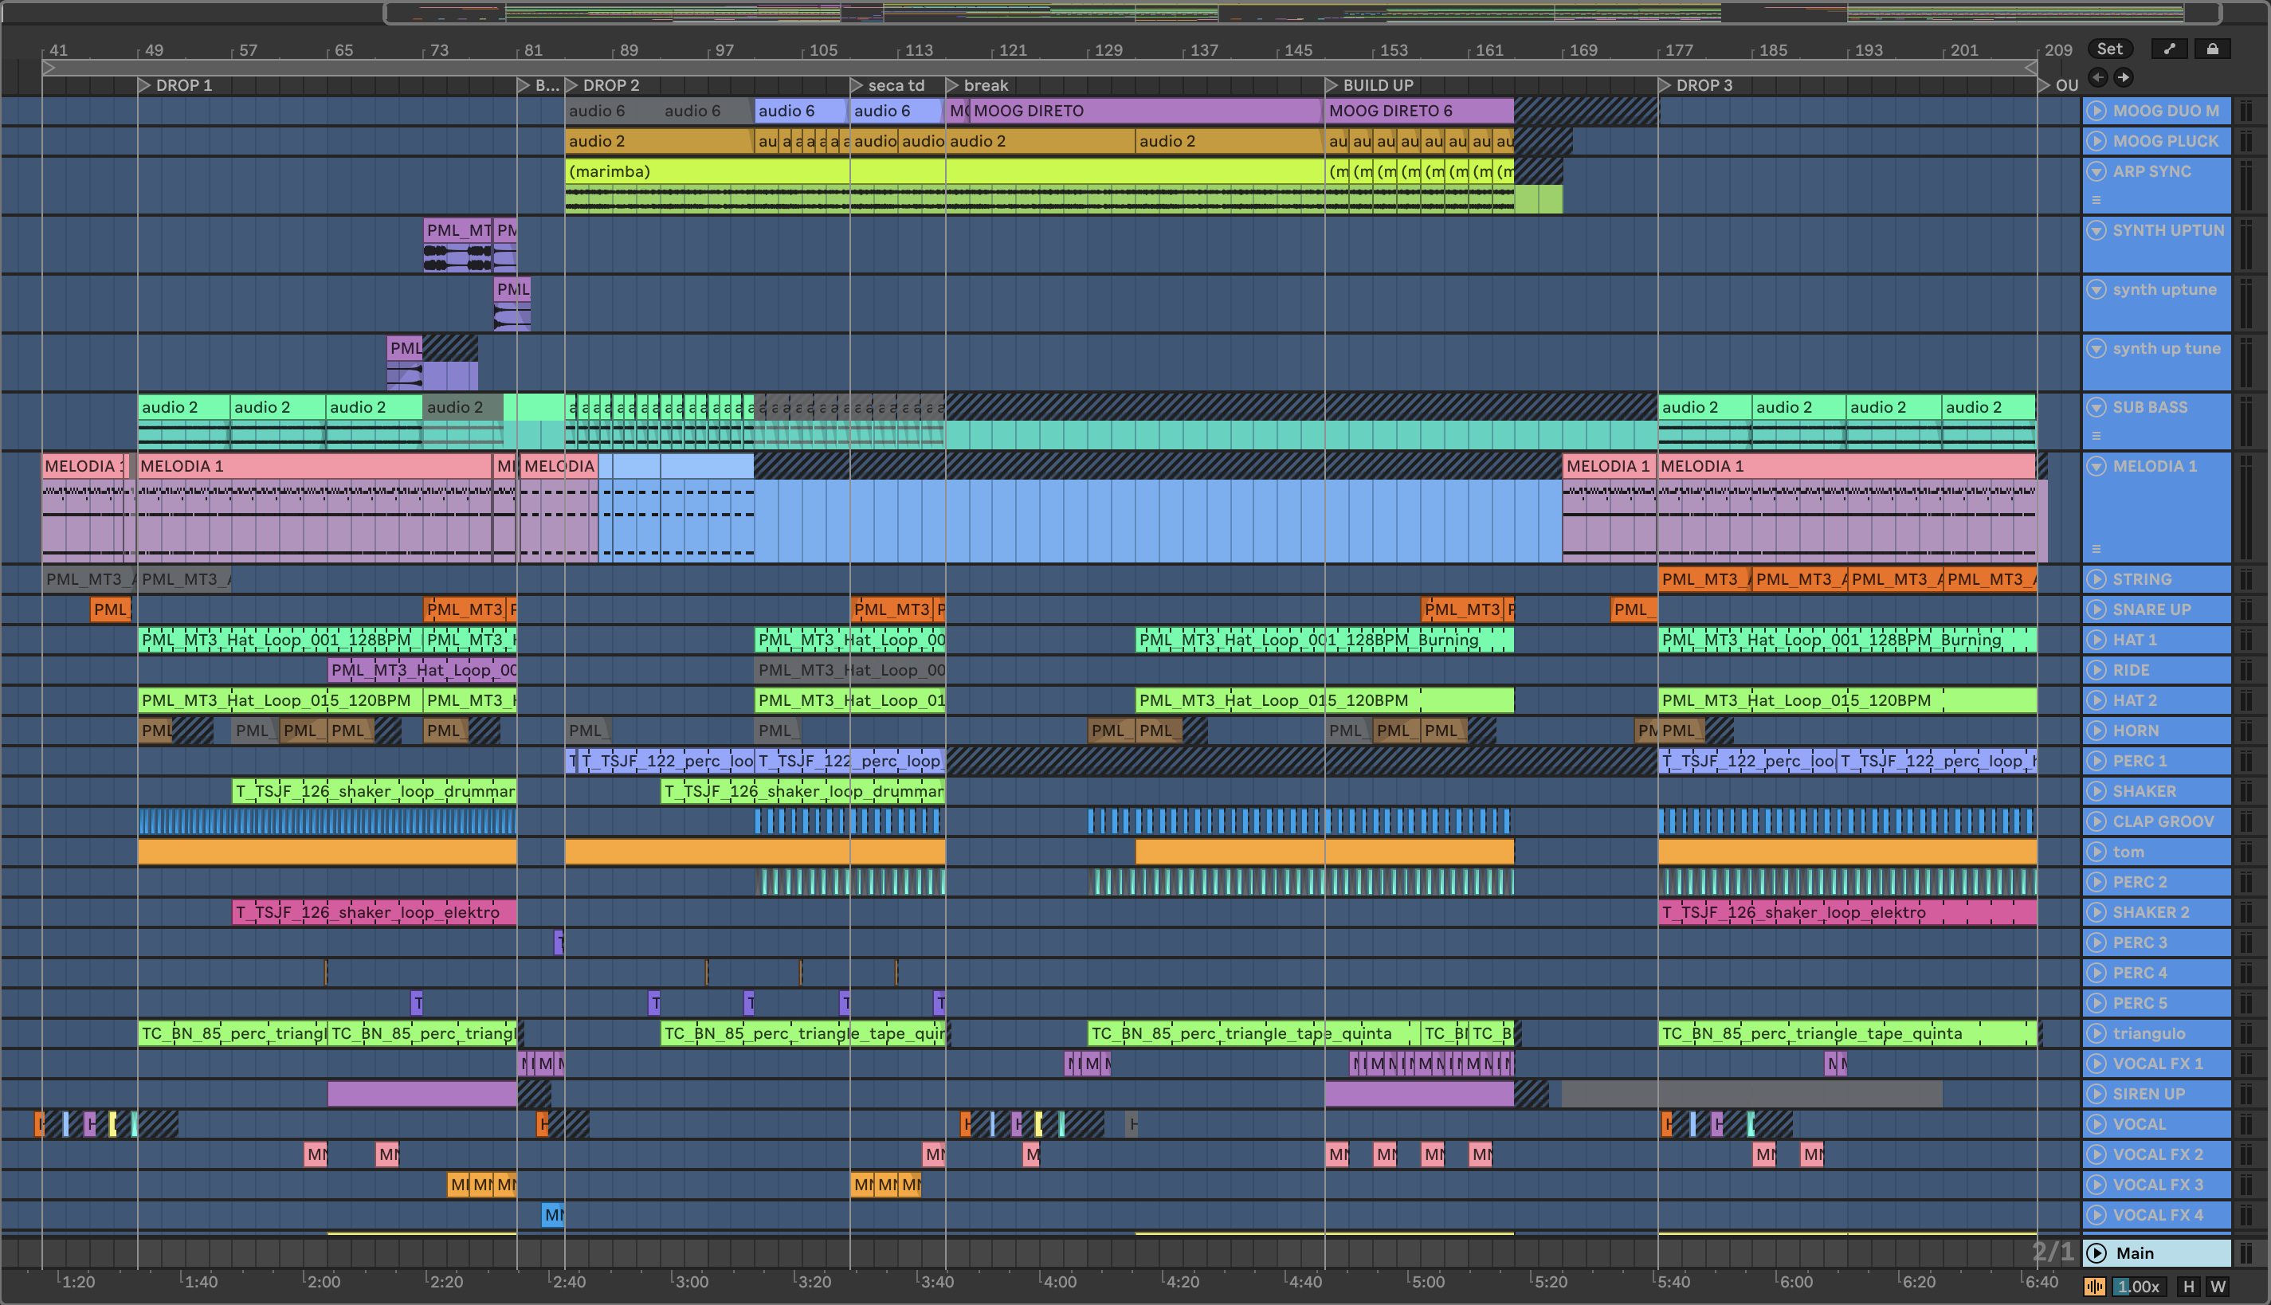Screen dimensions: 2271x1305
Task: Fold the SYNTH UPTUN track
Action: click(x=2096, y=229)
